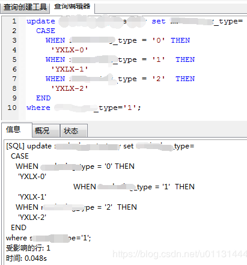247x265 pixels.
Task: Click line number 1 in editor gutter
Action: point(14,21)
